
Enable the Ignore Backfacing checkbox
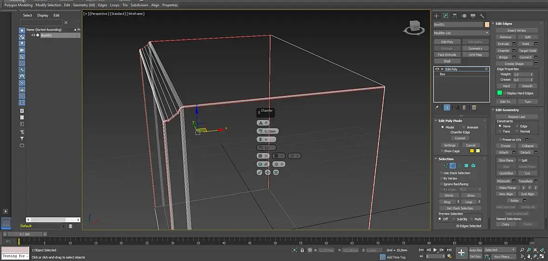click(441, 184)
